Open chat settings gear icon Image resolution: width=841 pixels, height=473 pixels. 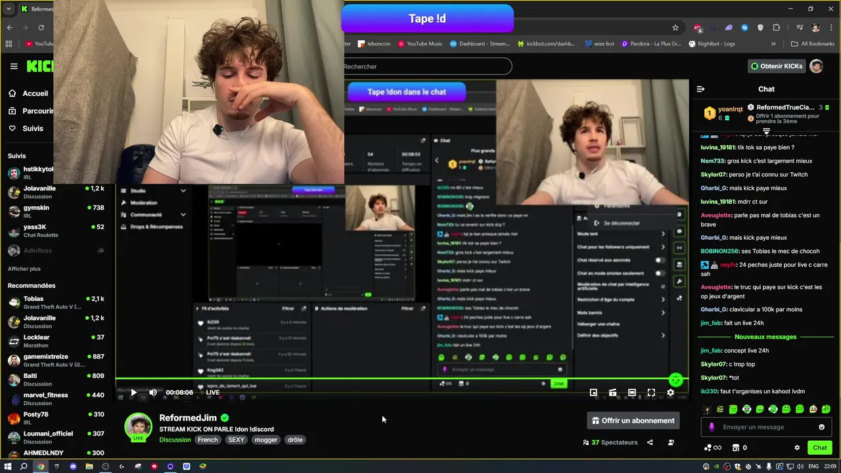[797, 447]
